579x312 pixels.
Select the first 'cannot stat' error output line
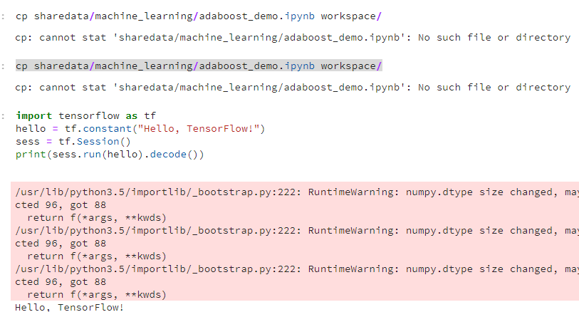coord(293,38)
